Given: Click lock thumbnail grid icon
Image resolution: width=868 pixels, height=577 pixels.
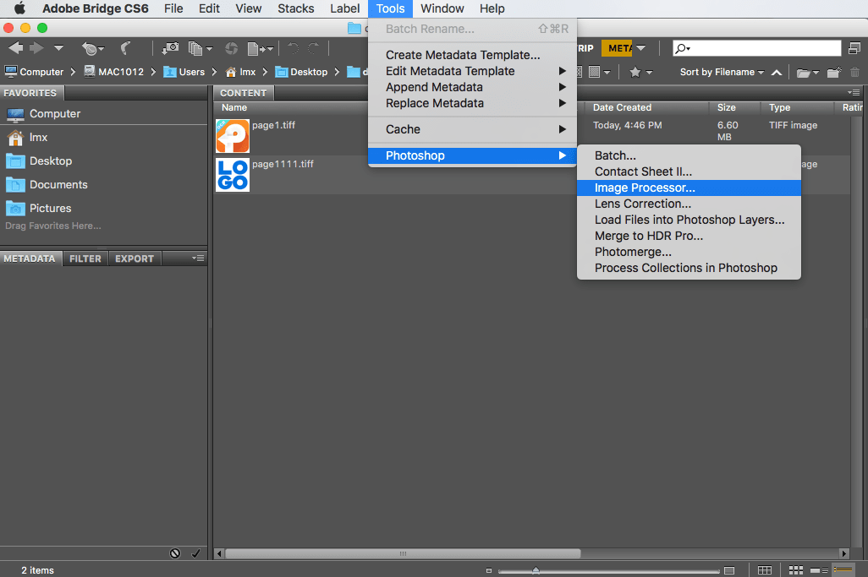Looking at the screenshot, I should pyautogui.click(x=765, y=570).
